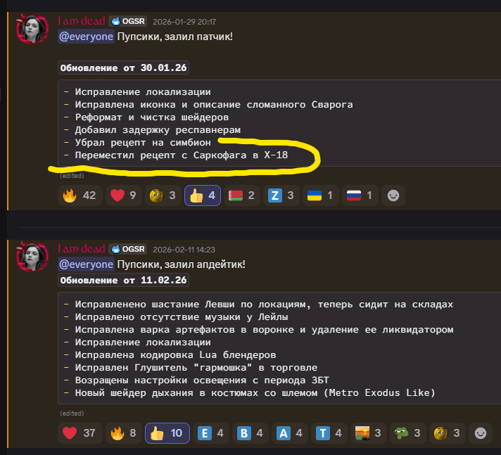Open emoji picker on second message

481,433
